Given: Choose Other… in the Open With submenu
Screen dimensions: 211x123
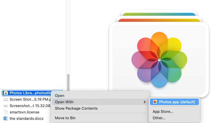Looking at the screenshot, I should click(x=174, y=118).
